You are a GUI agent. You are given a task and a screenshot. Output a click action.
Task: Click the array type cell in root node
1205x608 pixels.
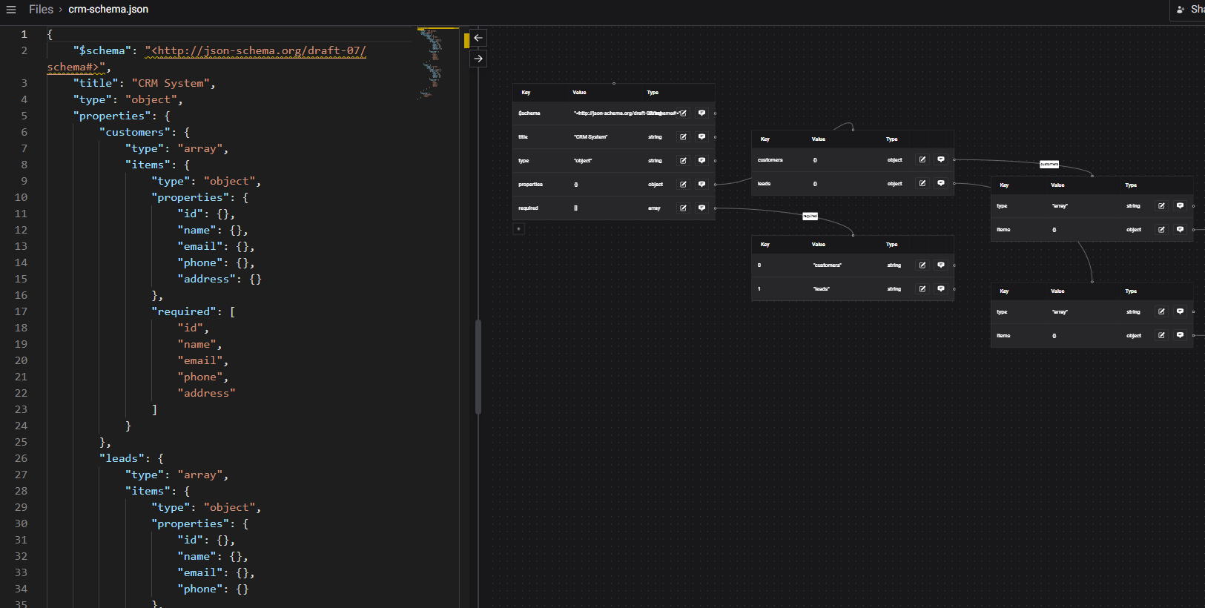(x=654, y=208)
